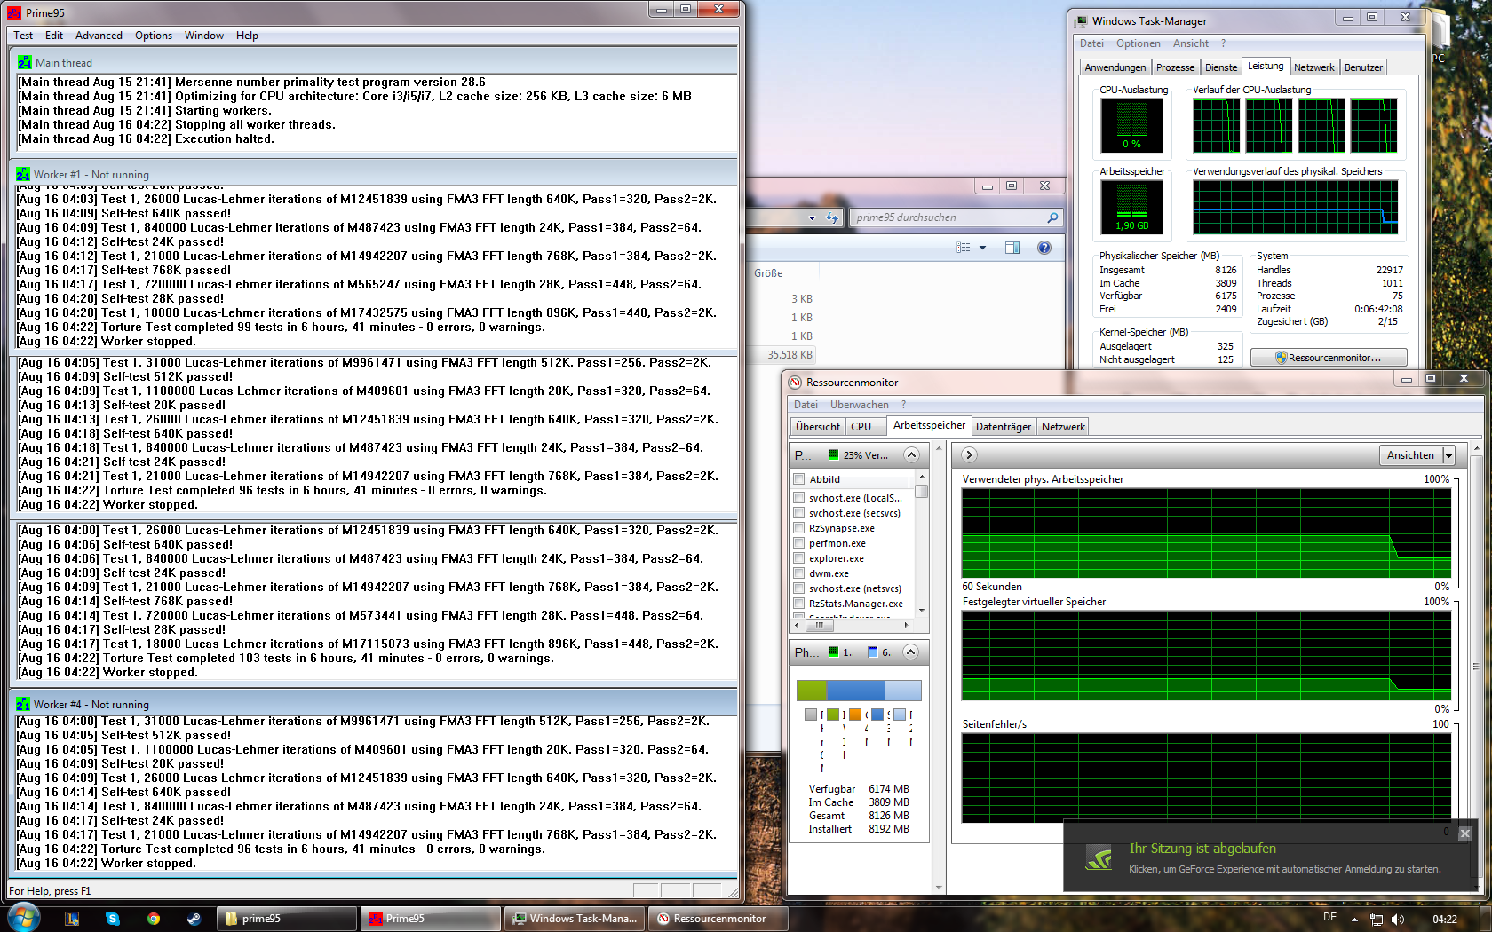
Task: Click the Ressourcenmonitor title bar icon
Action: coord(796,383)
